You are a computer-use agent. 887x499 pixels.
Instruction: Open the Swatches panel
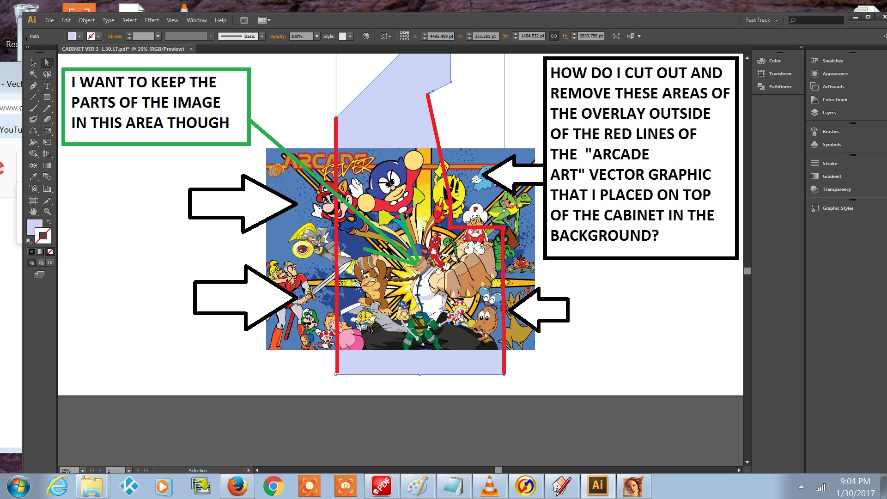click(x=827, y=61)
